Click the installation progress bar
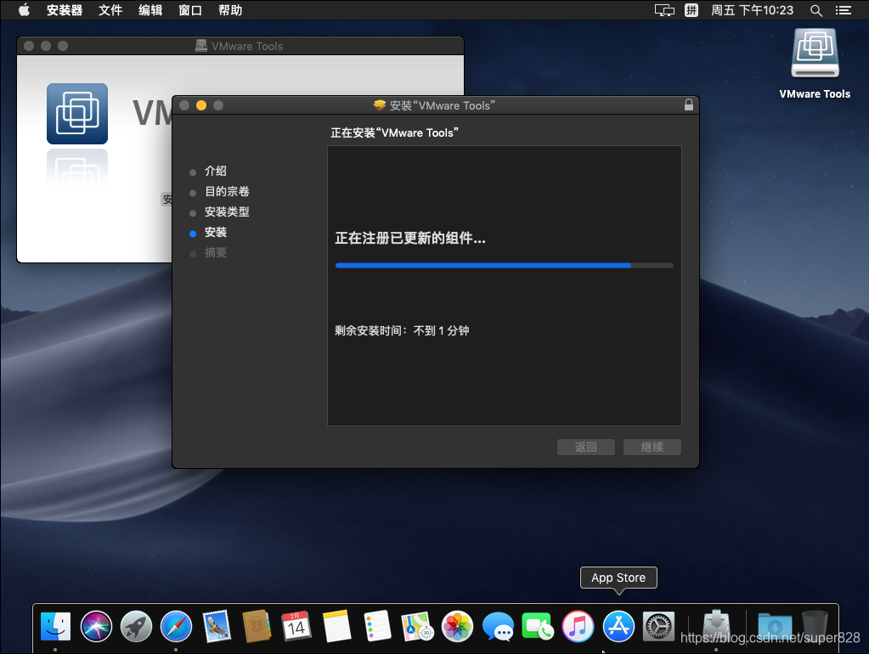869x654 pixels. click(505, 266)
